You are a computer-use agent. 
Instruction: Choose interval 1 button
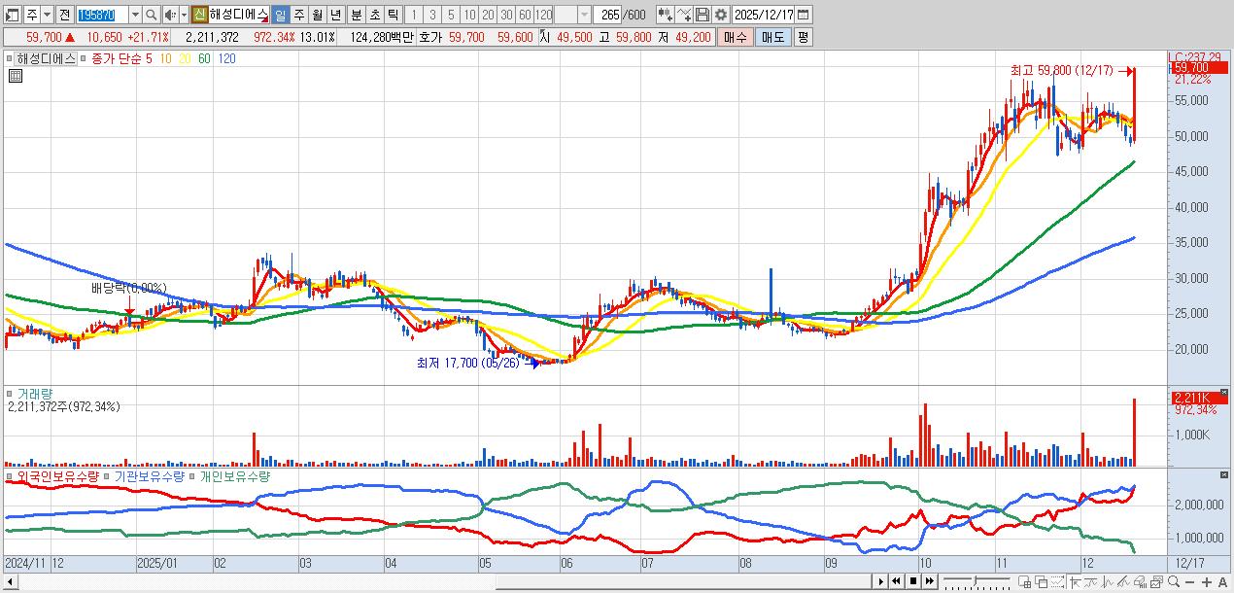pyautogui.click(x=414, y=15)
